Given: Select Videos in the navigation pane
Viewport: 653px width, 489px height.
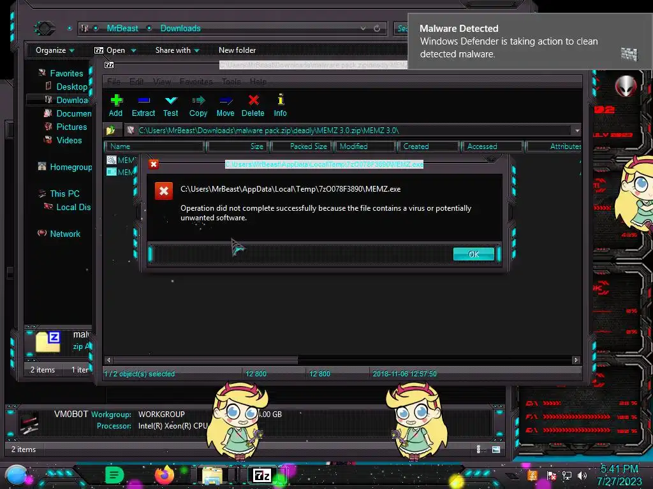Looking at the screenshot, I should click(x=69, y=140).
